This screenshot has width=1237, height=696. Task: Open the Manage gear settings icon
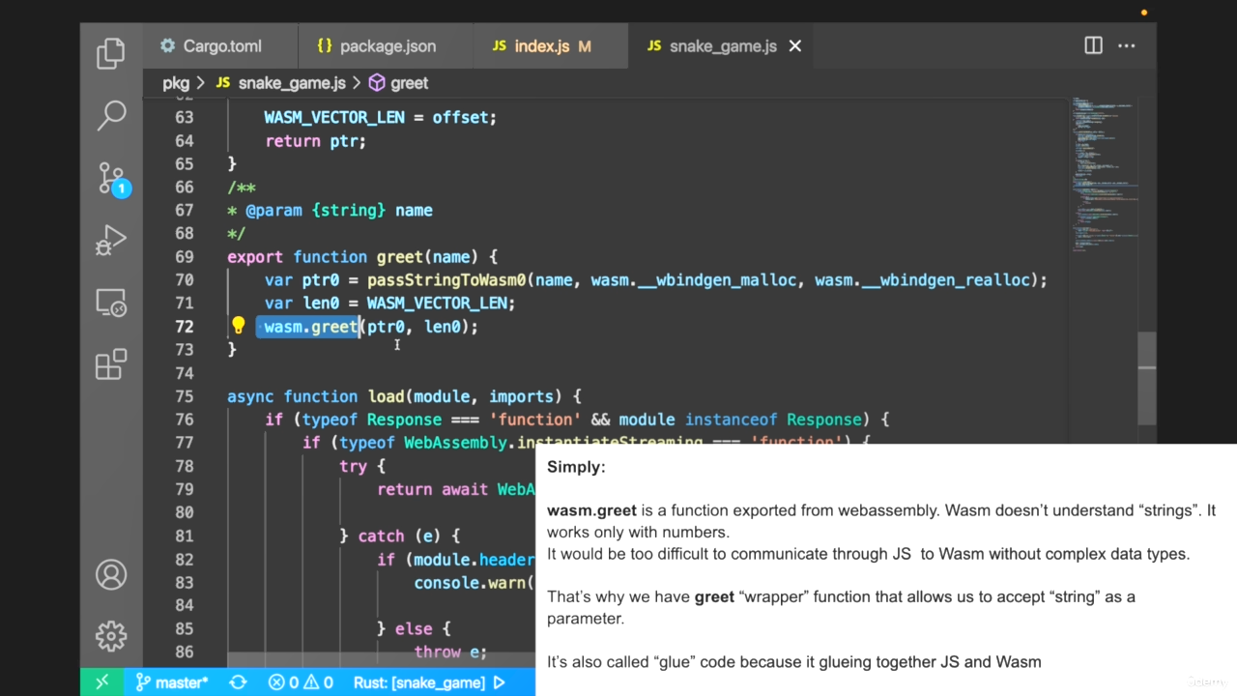click(111, 636)
